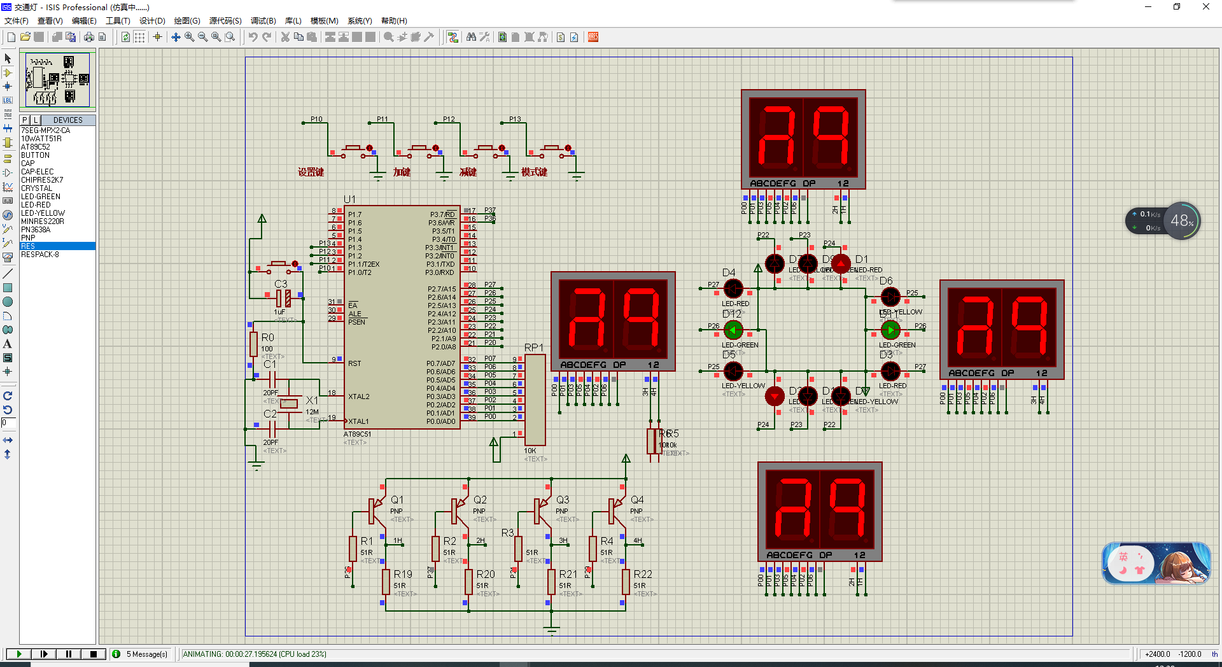
Task: Open the property assignment tool
Action: [484, 37]
